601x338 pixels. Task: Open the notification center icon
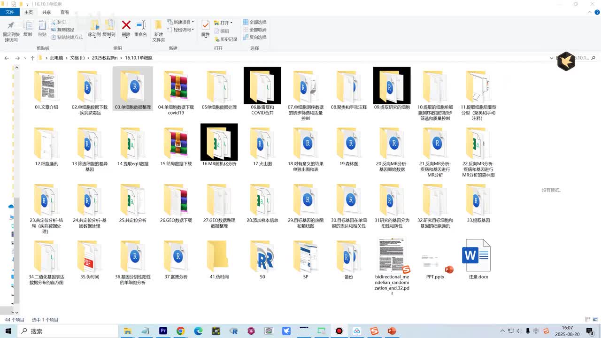(590, 331)
